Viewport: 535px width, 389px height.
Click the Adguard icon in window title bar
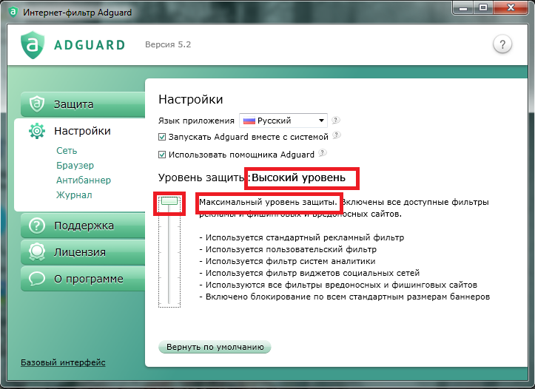(13, 13)
